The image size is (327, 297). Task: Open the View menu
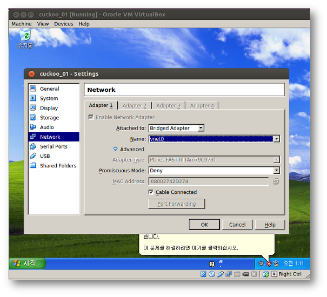click(x=43, y=24)
